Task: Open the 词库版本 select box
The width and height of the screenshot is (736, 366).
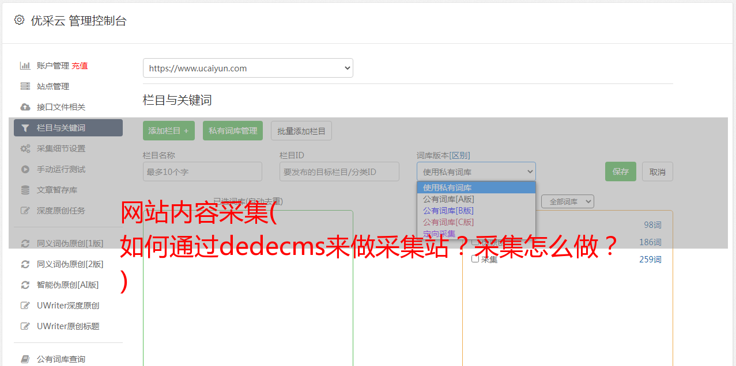Action: [x=476, y=171]
